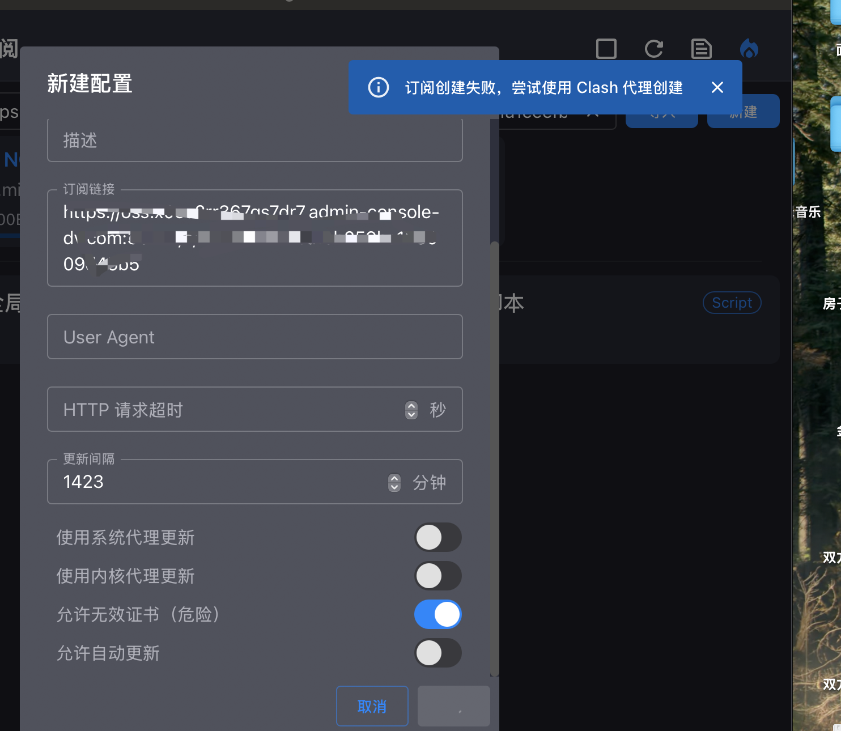
Task: Click the info icon in the notification
Action: (x=378, y=87)
